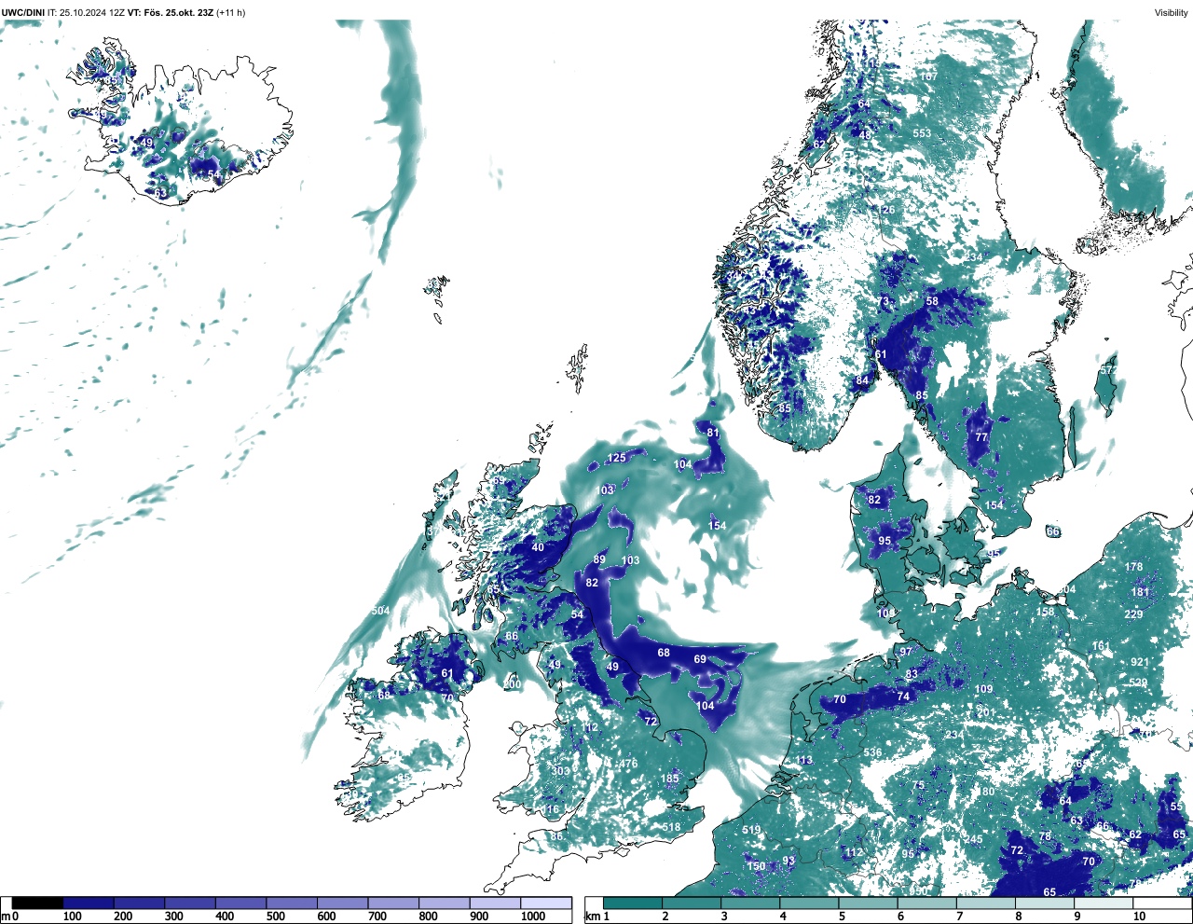Click the 'm' unit label of the left legend
This screenshot has height=924, width=1193.
pyautogui.click(x=6, y=917)
